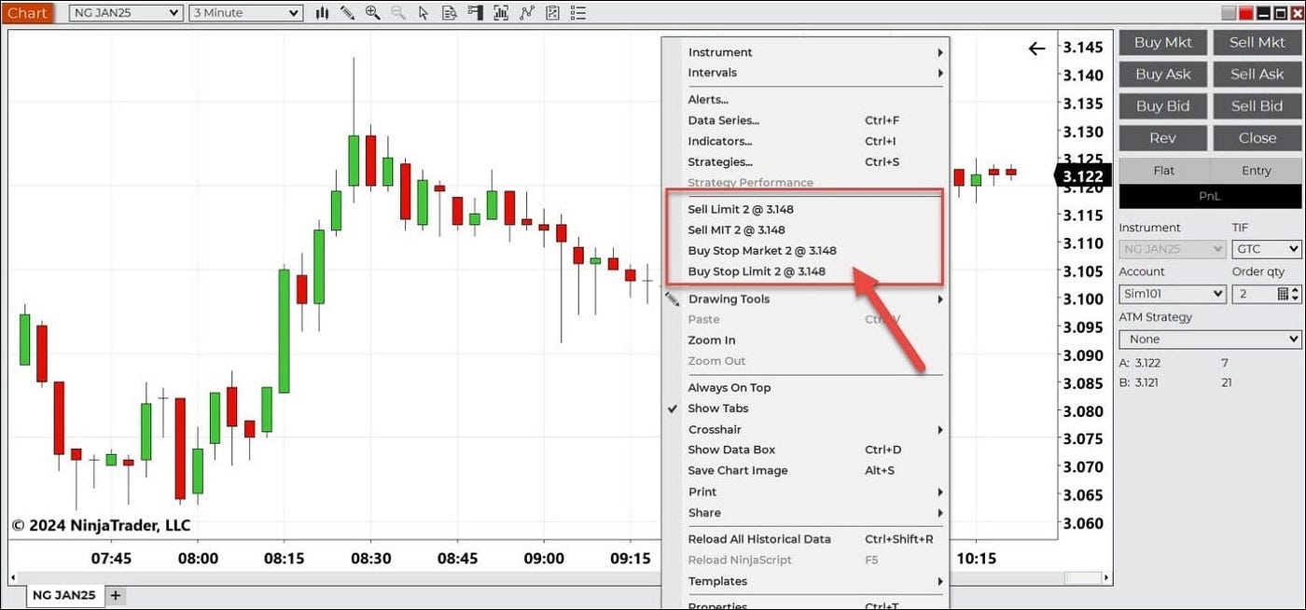Screen dimensions: 1306x610
Task: Expand the Share submenu
Action: 806,513
